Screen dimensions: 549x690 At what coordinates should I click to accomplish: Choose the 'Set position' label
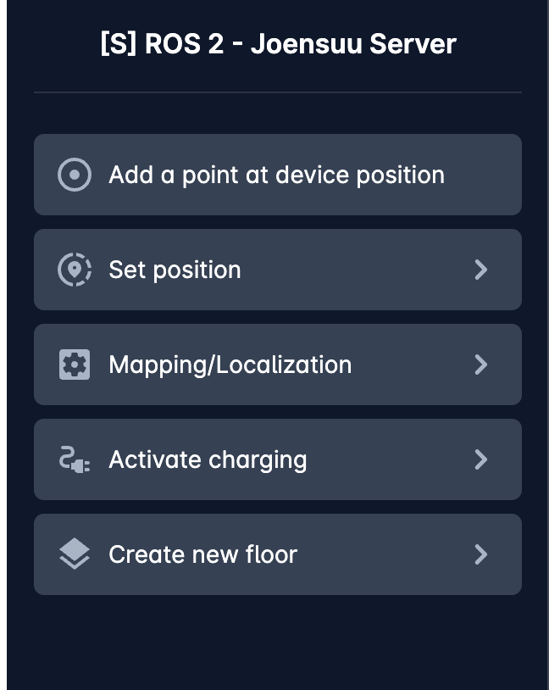pos(175,270)
